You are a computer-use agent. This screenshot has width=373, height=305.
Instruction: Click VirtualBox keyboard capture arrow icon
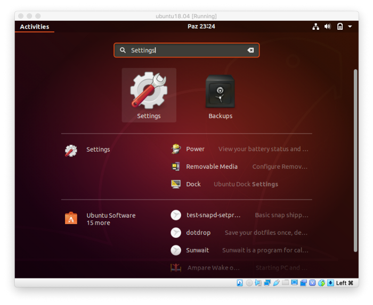(330, 283)
